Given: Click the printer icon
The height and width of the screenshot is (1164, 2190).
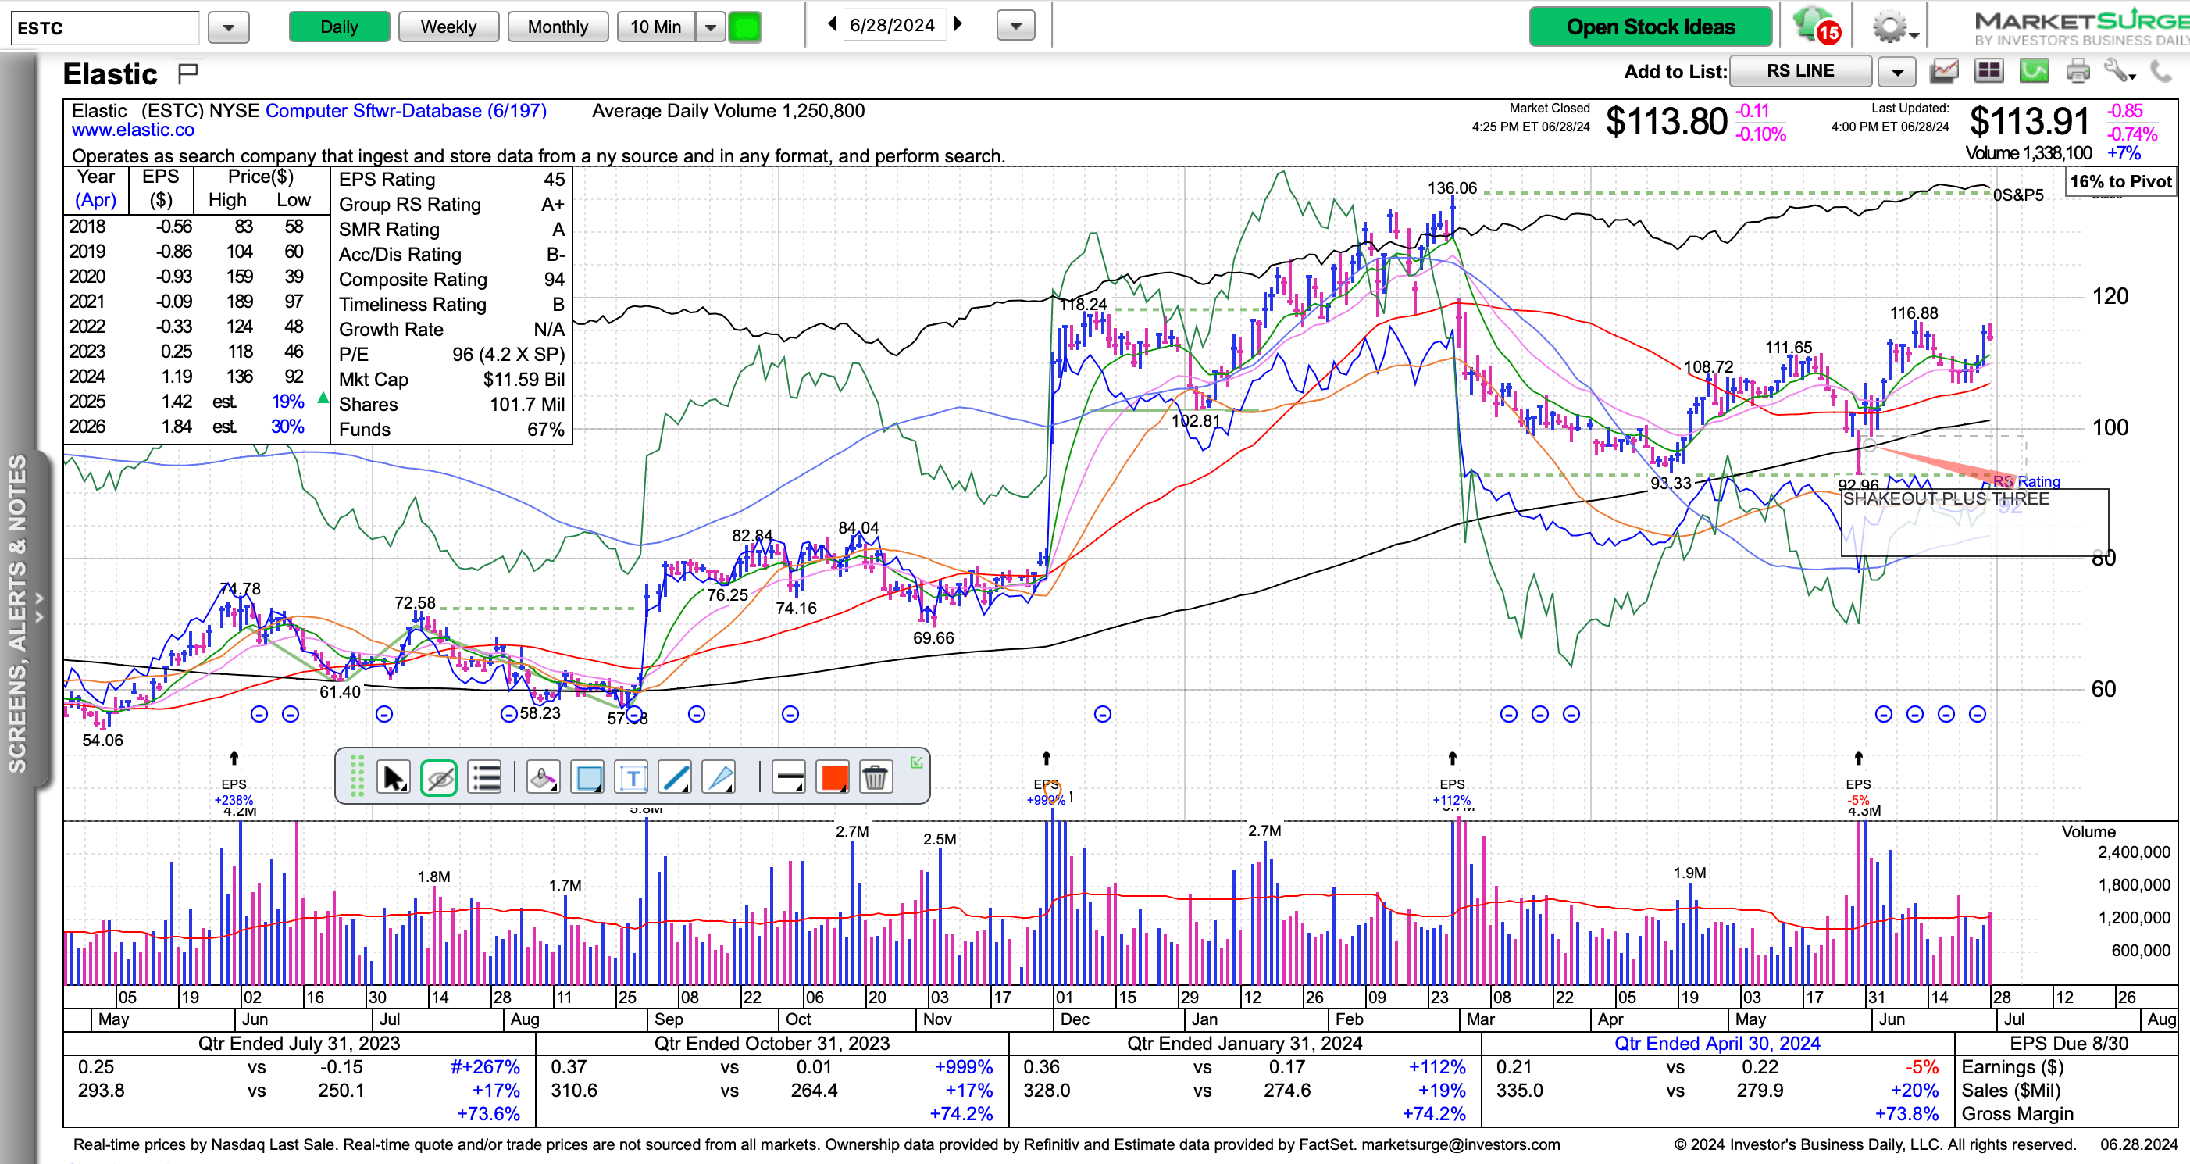Looking at the screenshot, I should click(2077, 71).
